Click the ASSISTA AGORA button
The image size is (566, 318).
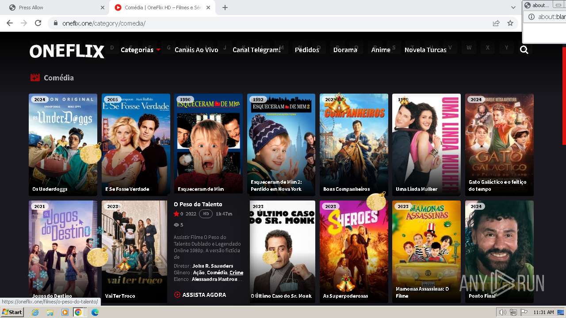pos(200,295)
